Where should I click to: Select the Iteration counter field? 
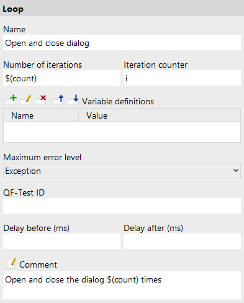[x=182, y=78]
